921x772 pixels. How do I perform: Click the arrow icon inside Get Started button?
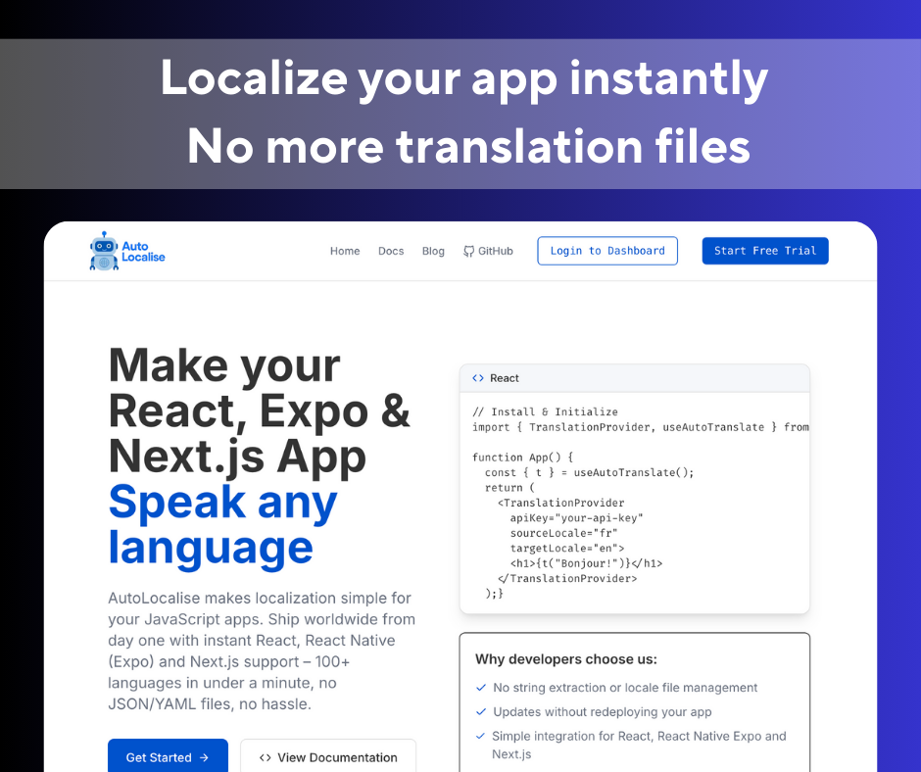(202, 757)
